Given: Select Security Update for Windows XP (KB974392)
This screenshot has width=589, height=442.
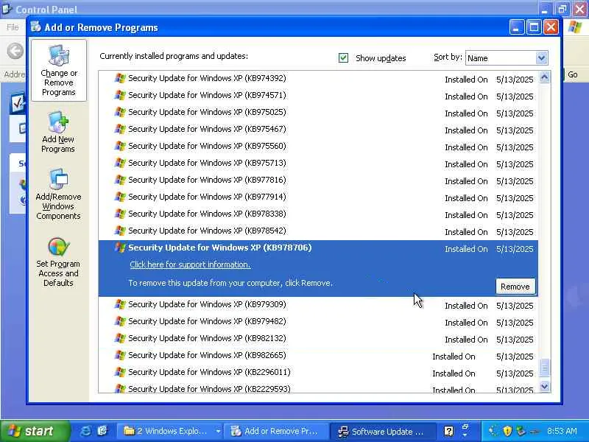Looking at the screenshot, I should point(318,79).
